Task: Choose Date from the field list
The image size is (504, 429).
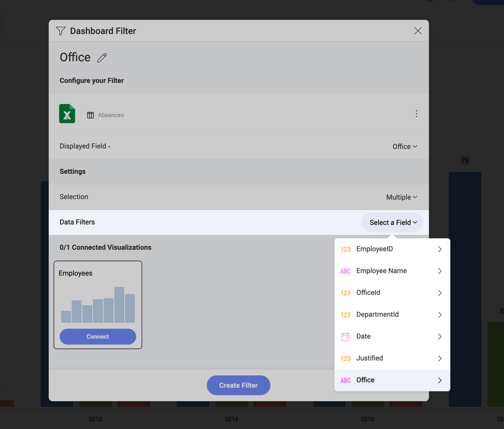Action: click(x=392, y=337)
